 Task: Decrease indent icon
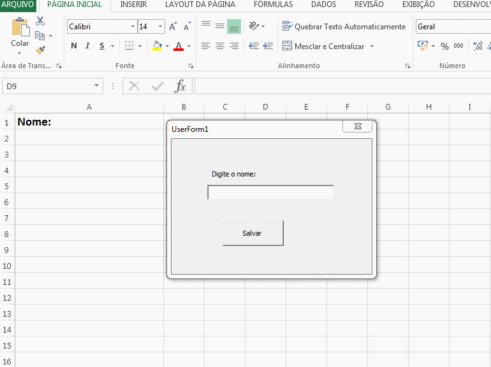254,46
